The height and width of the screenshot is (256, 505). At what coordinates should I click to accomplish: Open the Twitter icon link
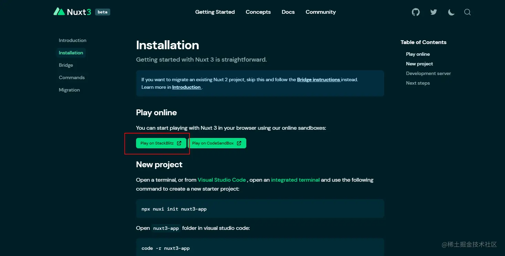coord(434,12)
